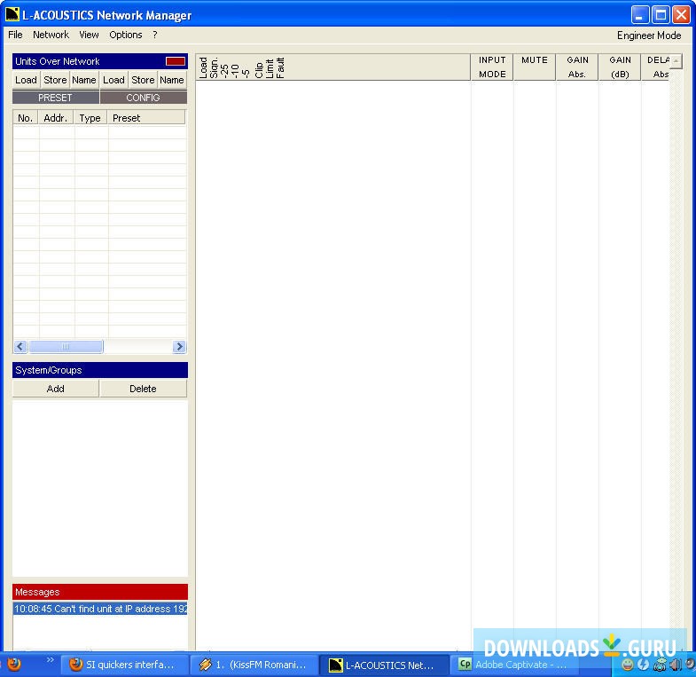Click the preset Store button above PRESET
This screenshot has height=677, width=696.
pos(55,80)
